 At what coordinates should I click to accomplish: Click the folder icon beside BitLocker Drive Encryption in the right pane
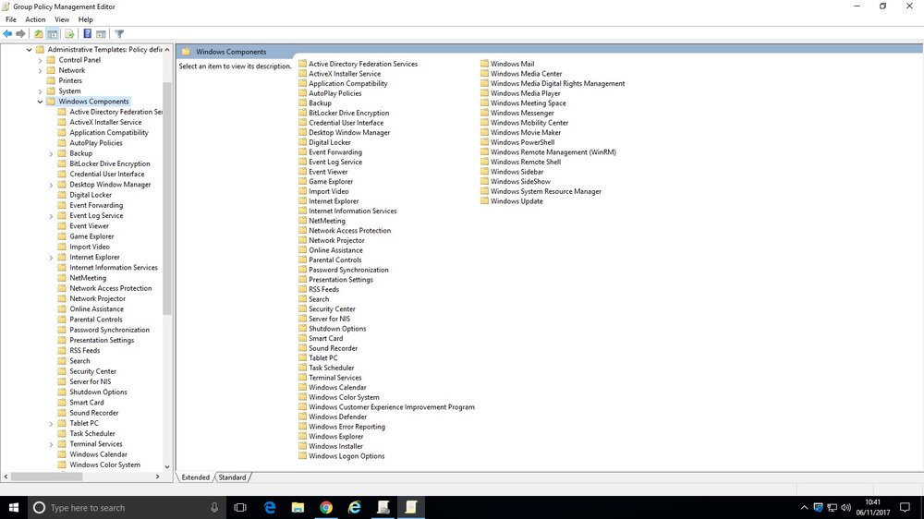tap(302, 113)
